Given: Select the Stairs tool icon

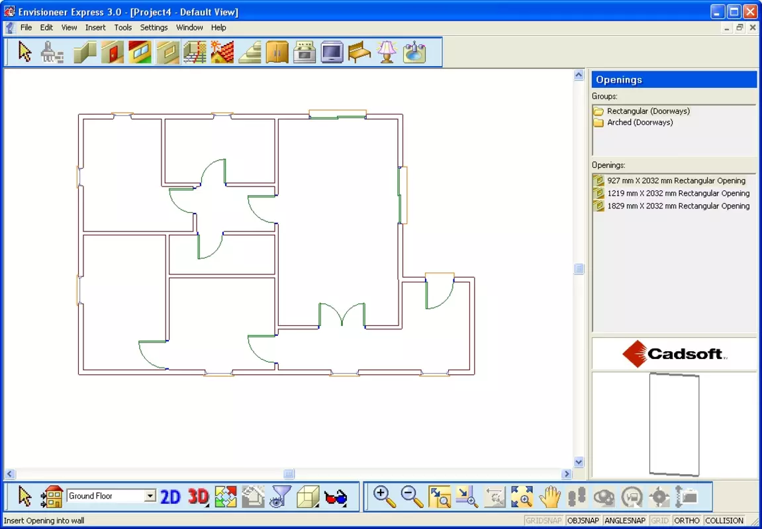Looking at the screenshot, I should [x=250, y=52].
